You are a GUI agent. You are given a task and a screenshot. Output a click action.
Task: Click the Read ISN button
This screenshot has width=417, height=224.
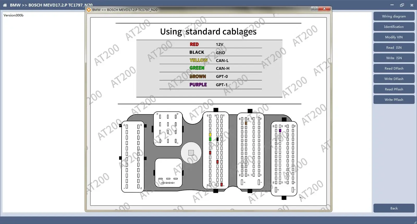[x=394, y=47]
